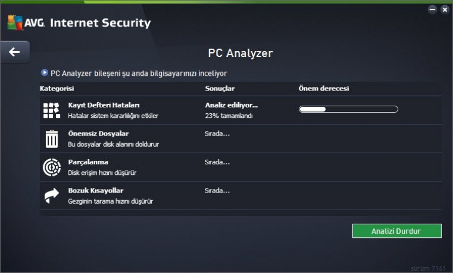Image resolution: width=453 pixels, height=273 pixels.
Task: Click the blue info icon beside status message
Action: tap(45, 72)
